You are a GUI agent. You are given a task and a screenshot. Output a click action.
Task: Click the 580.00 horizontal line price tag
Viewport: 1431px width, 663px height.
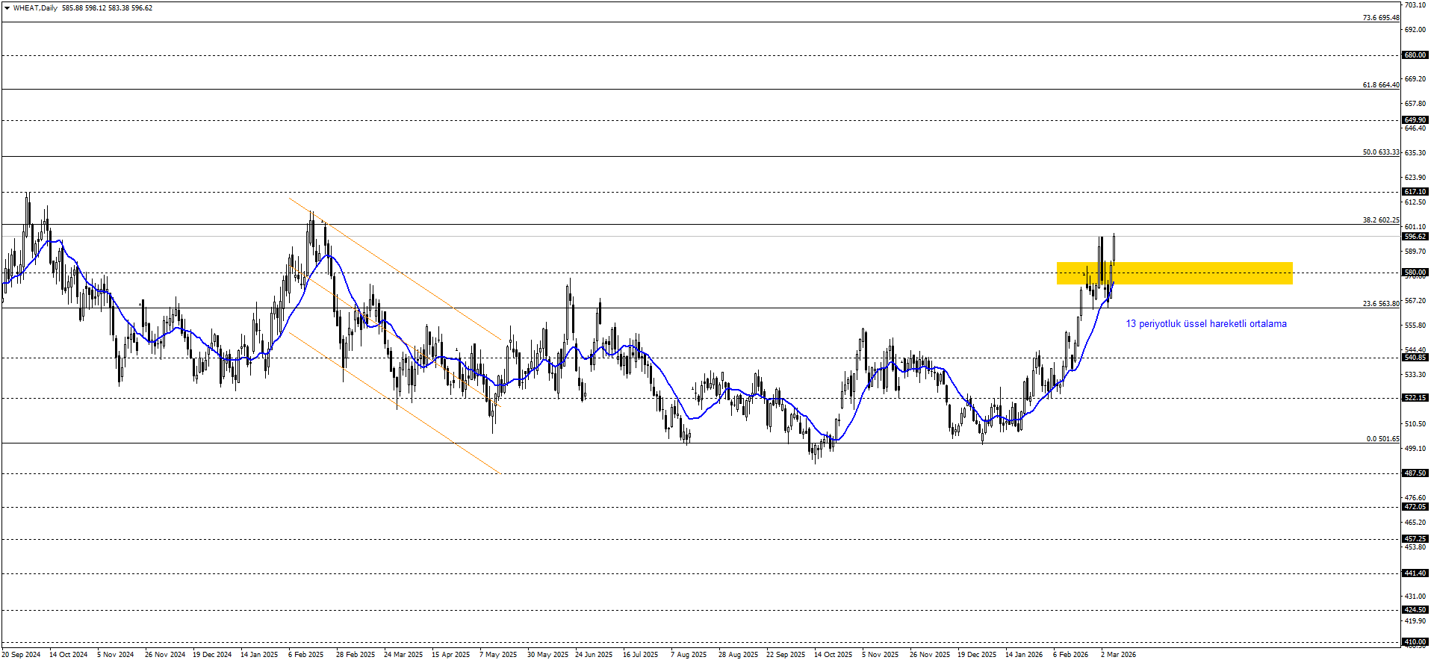(1415, 273)
